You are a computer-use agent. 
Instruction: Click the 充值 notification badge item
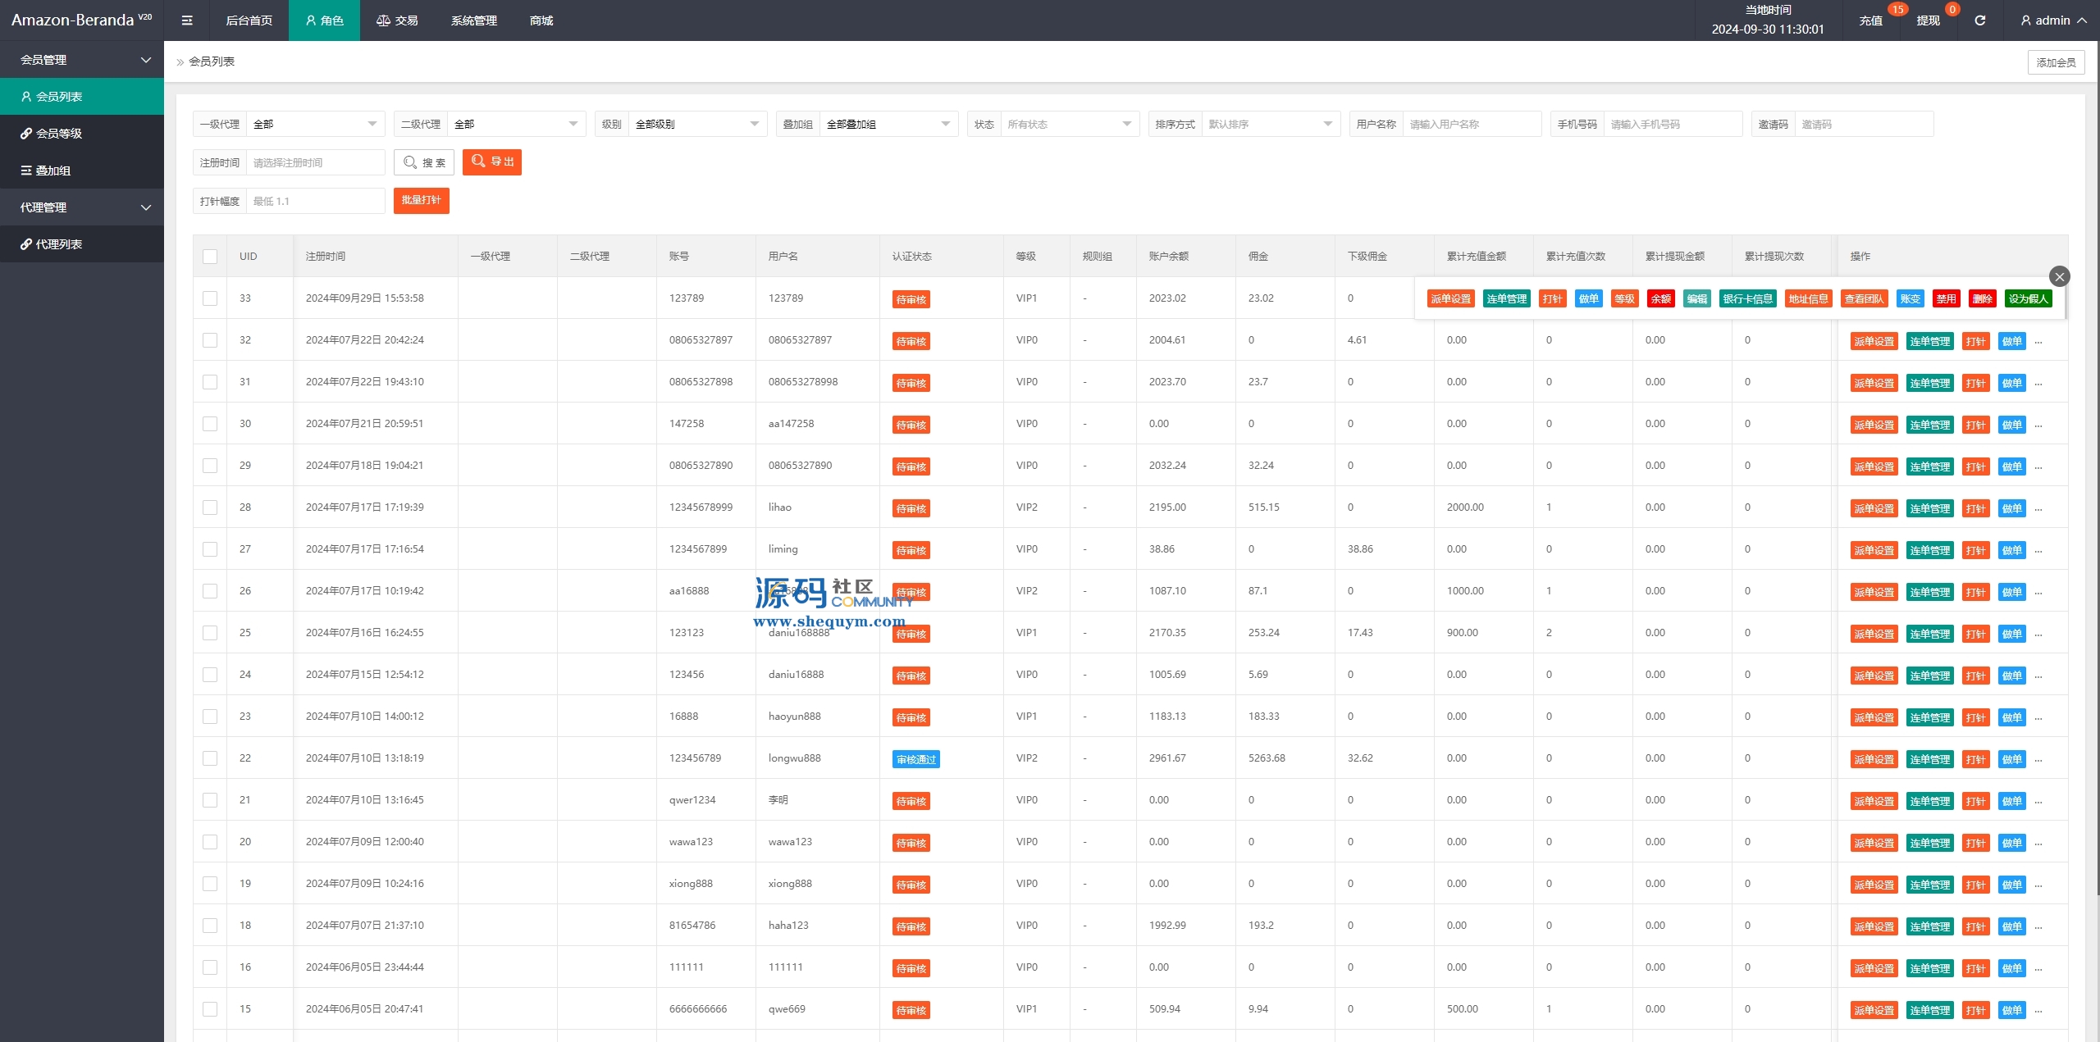pyautogui.click(x=1870, y=20)
